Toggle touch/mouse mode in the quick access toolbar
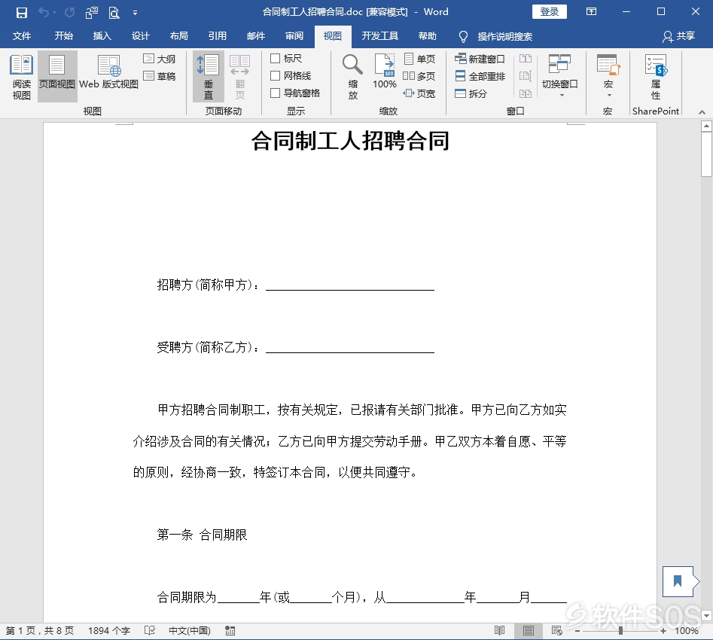The height and width of the screenshot is (640, 713). pyautogui.click(x=91, y=12)
